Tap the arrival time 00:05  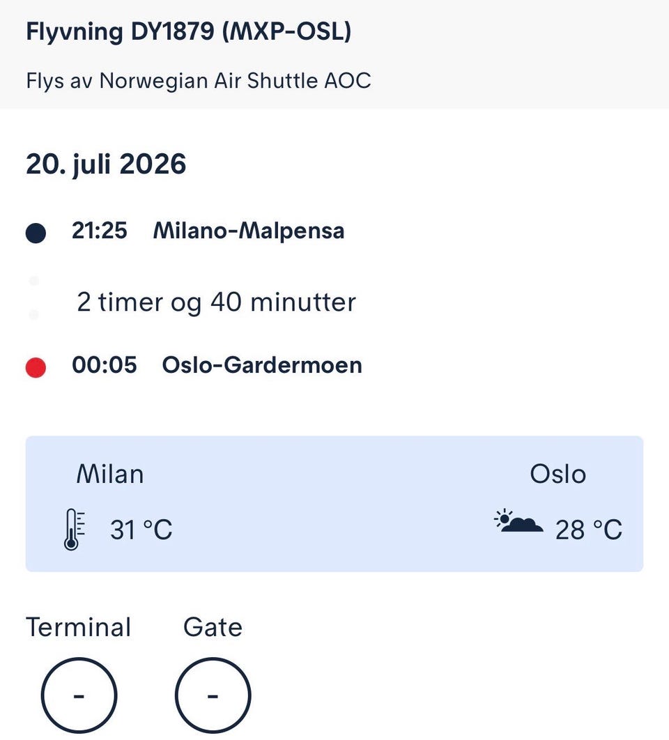tap(105, 365)
